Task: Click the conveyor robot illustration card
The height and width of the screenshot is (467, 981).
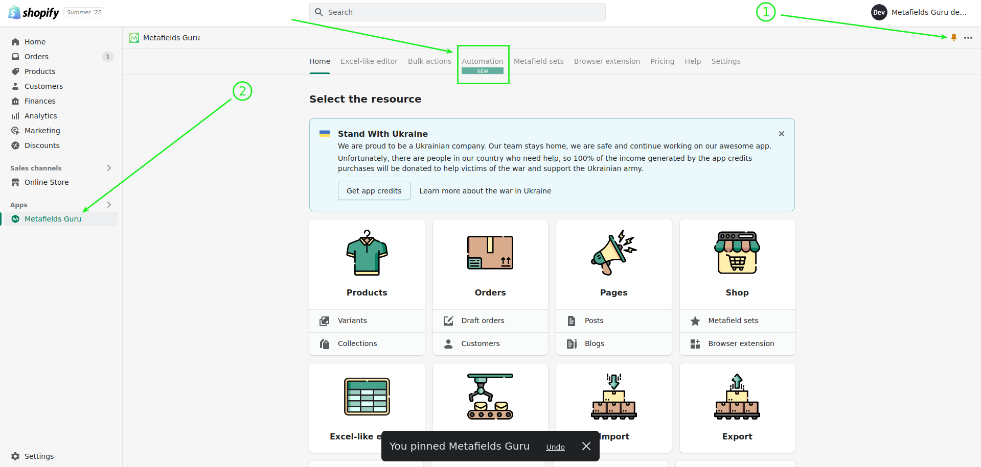Action: click(x=490, y=396)
